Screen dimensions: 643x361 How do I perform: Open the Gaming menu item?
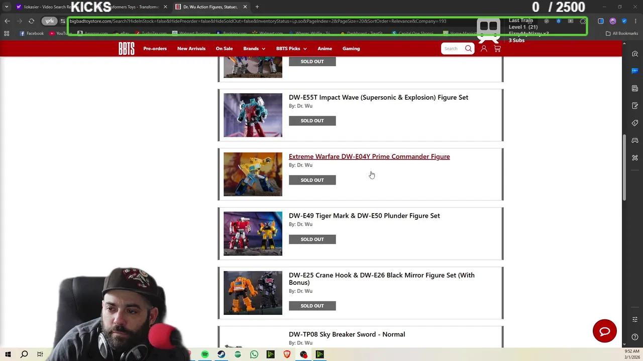tap(351, 49)
